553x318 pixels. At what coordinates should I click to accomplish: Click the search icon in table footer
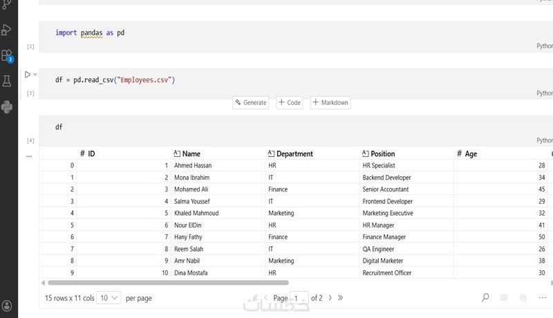click(485, 298)
